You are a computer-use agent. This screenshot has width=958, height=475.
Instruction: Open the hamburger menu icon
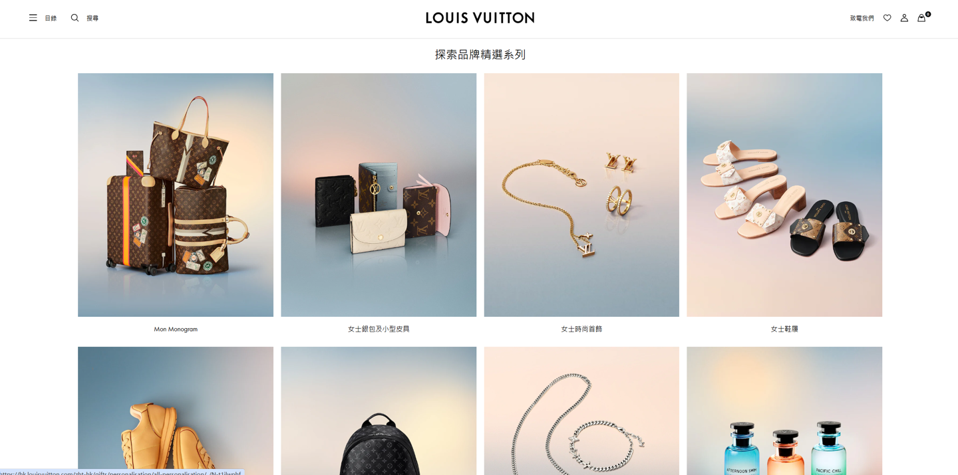click(x=33, y=18)
